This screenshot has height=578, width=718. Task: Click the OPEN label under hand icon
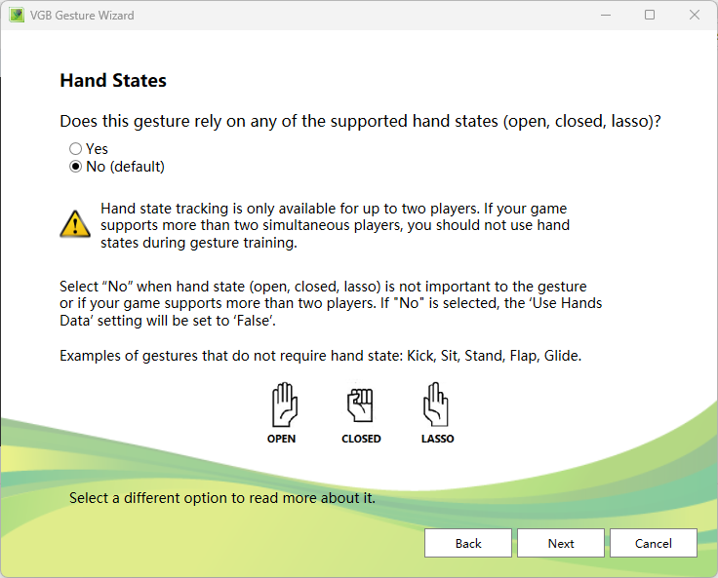coord(282,439)
